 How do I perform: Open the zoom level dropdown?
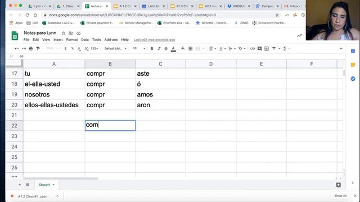[52, 49]
